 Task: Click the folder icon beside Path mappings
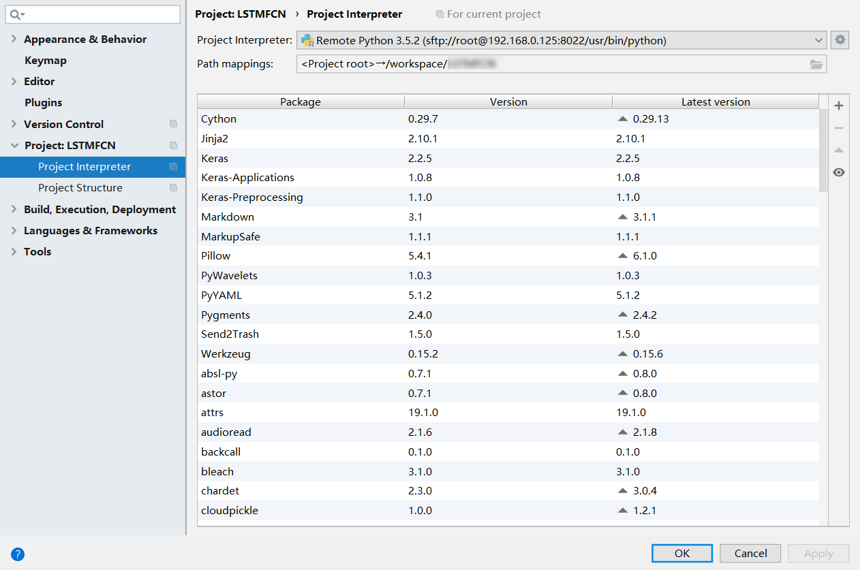click(x=816, y=63)
